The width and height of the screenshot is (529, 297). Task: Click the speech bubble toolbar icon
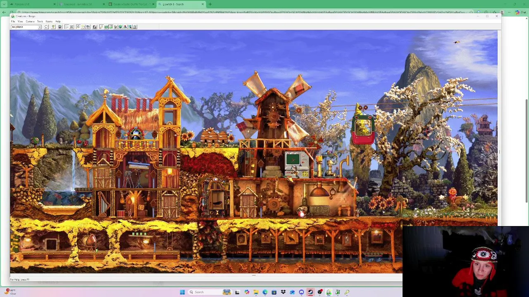coord(46,27)
